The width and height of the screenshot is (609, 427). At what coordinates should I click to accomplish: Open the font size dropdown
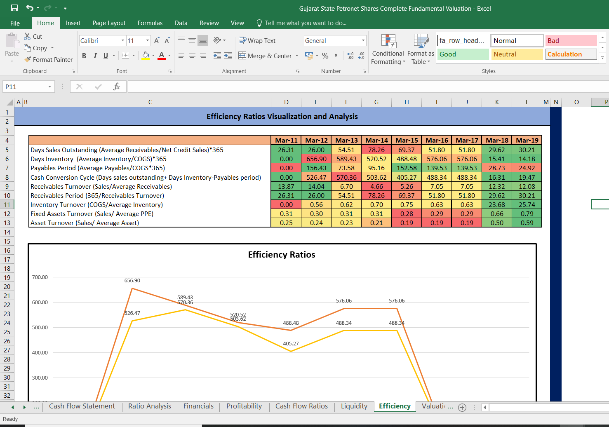click(x=148, y=40)
